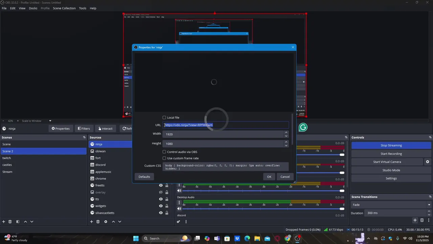Viewport: 433px width, 244px height.
Task: Reset properties with Defaults button
Action: click(144, 177)
